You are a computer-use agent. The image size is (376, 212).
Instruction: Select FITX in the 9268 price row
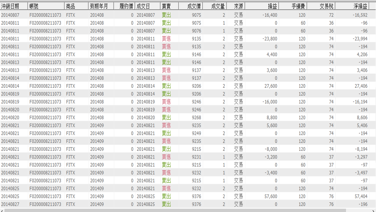[x=70, y=118]
